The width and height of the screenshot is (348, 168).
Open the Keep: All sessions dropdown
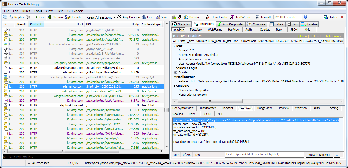pyautogui.click(x=101, y=17)
